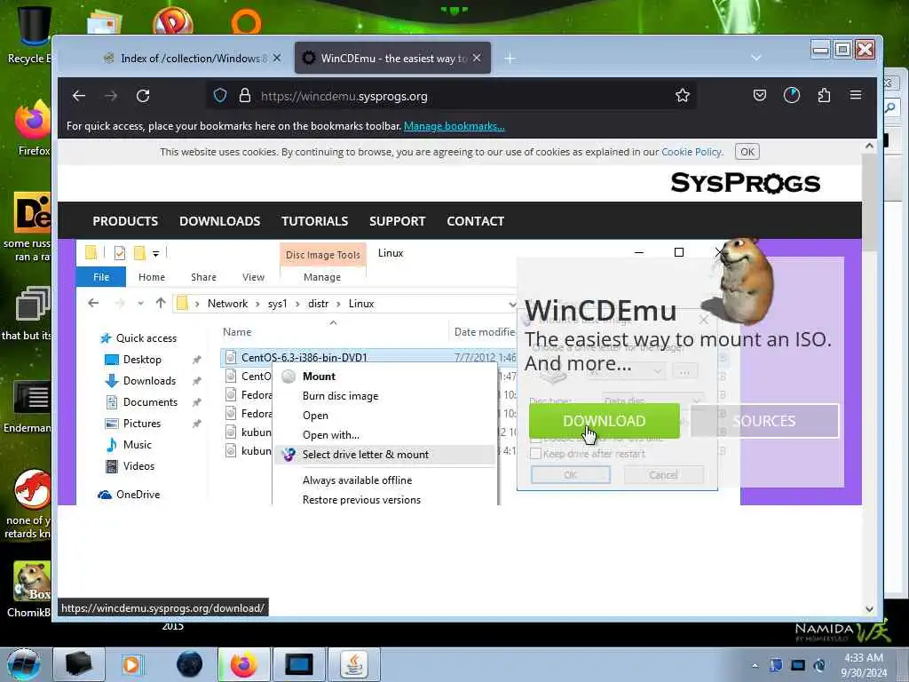Click the 'Mount' entry in the banner screenshot
909x682 pixels.
319,376
